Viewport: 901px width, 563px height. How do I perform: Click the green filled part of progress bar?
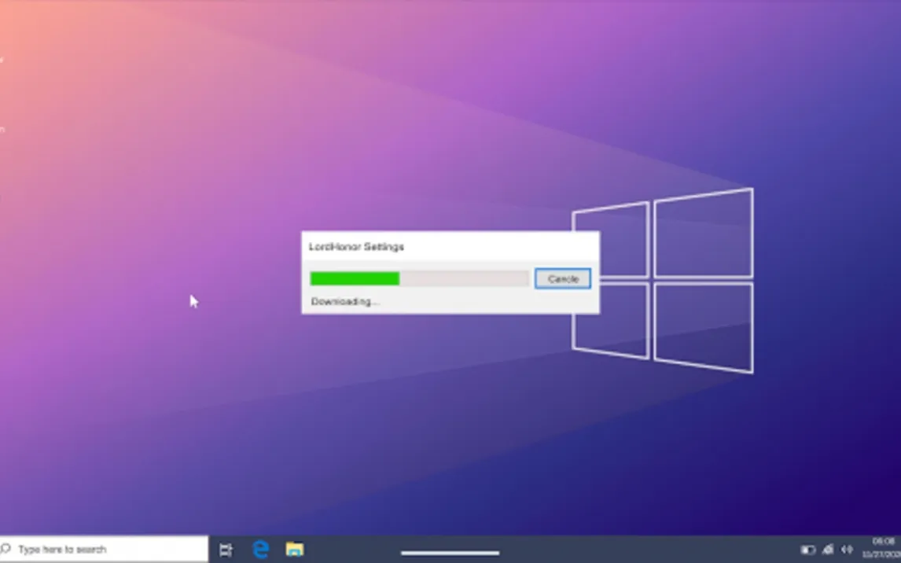click(x=355, y=278)
